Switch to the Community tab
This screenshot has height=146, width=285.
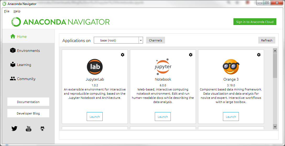click(x=28, y=79)
